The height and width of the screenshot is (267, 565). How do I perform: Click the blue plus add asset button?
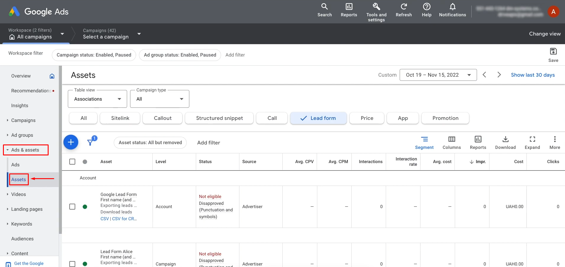(71, 142)
